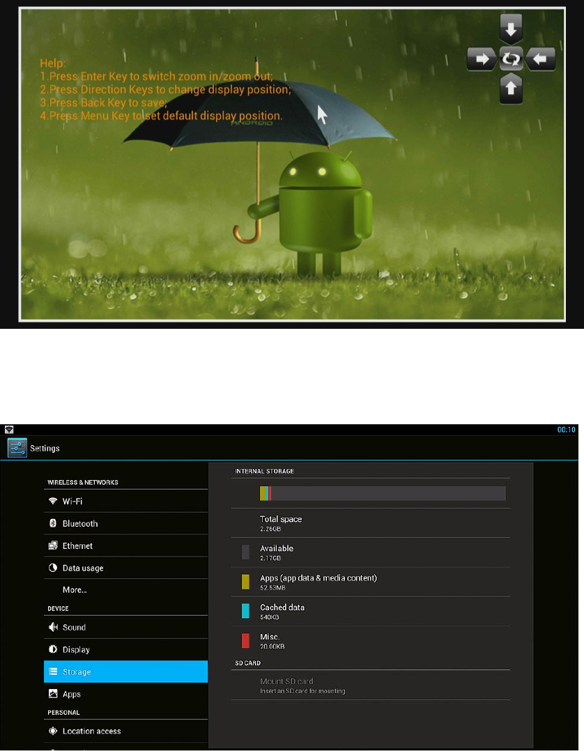Click the center rotate zoom switch button
This screenshot has width=584, height=751.
(x=511, y=59)
